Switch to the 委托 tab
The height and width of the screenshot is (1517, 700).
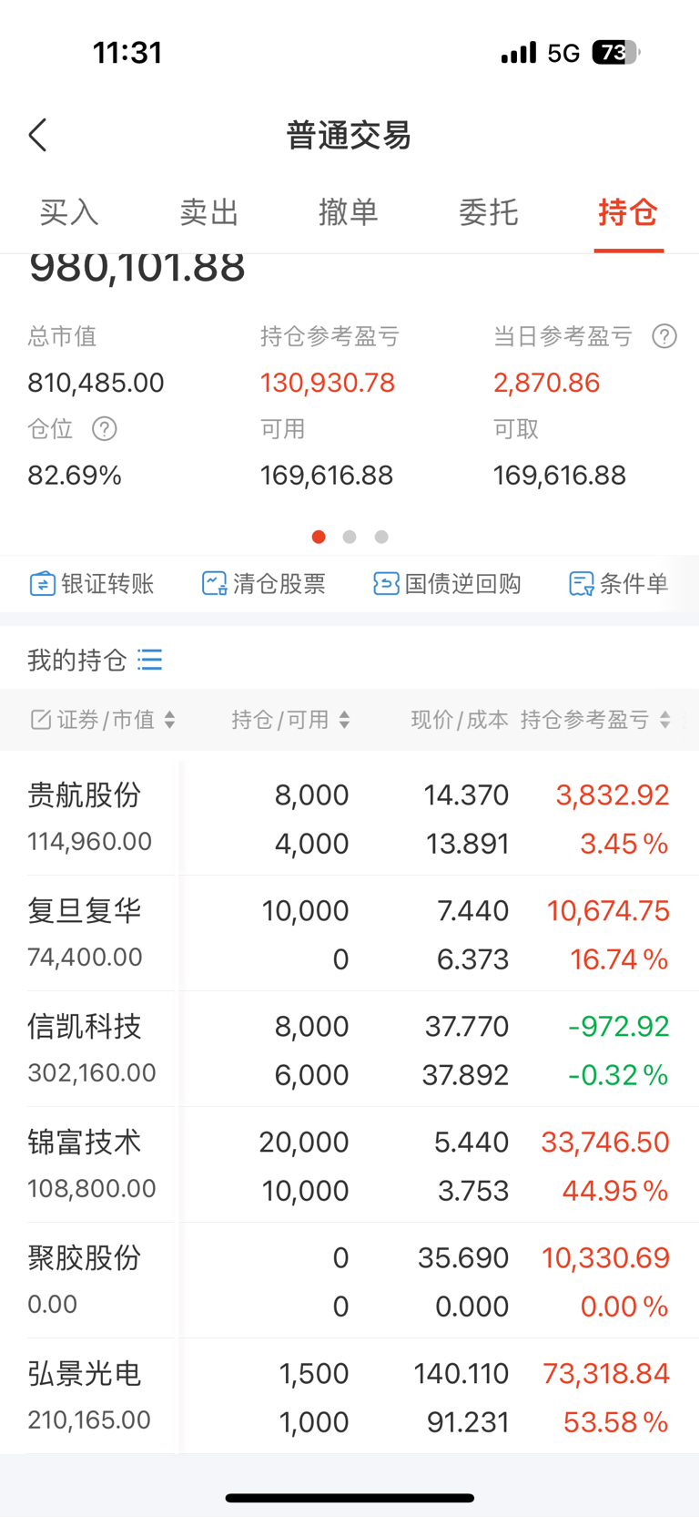(489, 212)
